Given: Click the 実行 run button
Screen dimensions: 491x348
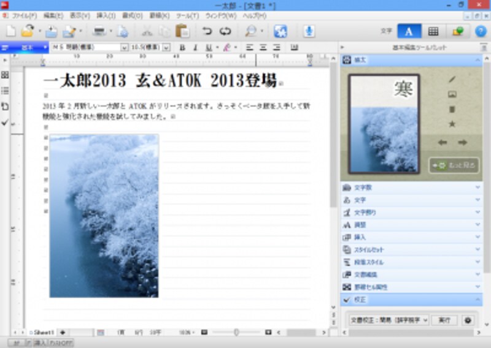Looking at the screenshot, I should click(444, 320).
